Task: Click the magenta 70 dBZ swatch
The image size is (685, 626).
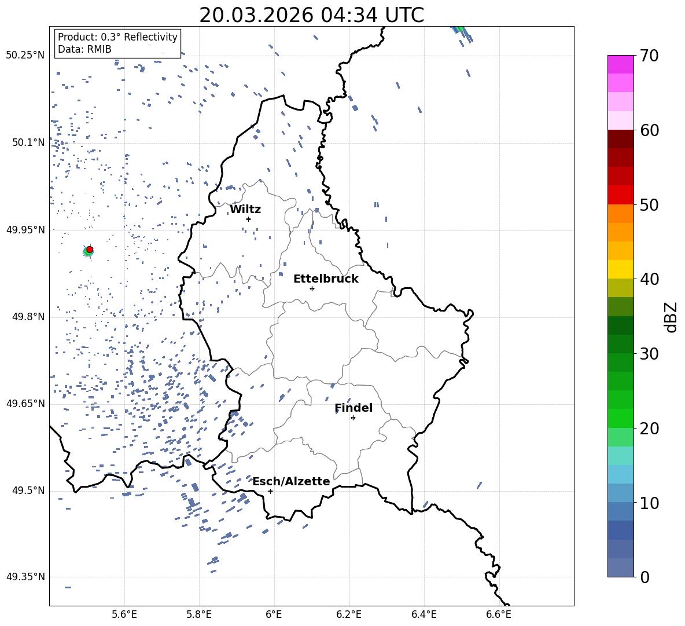Action: tap(620, 64)
